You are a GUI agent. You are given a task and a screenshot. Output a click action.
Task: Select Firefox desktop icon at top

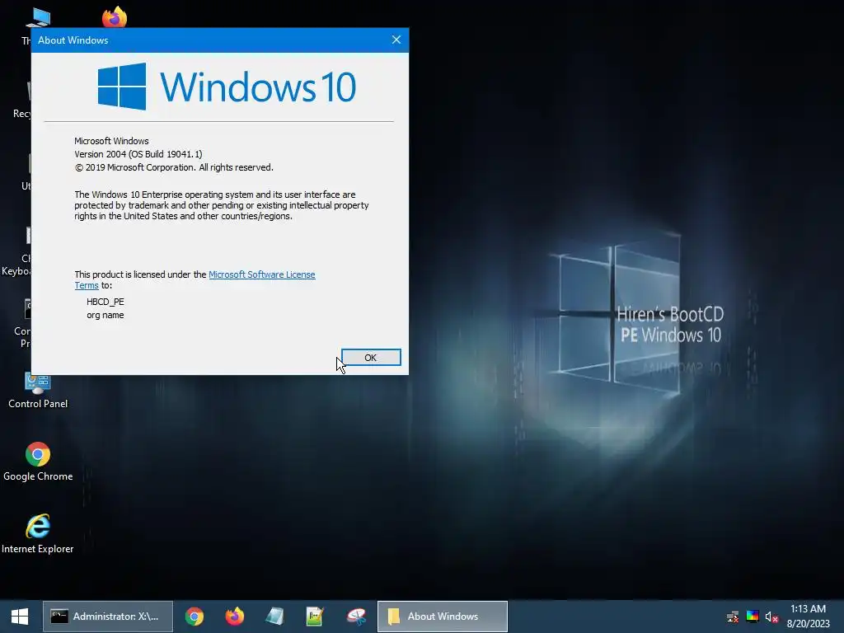[x=115, y=16]
